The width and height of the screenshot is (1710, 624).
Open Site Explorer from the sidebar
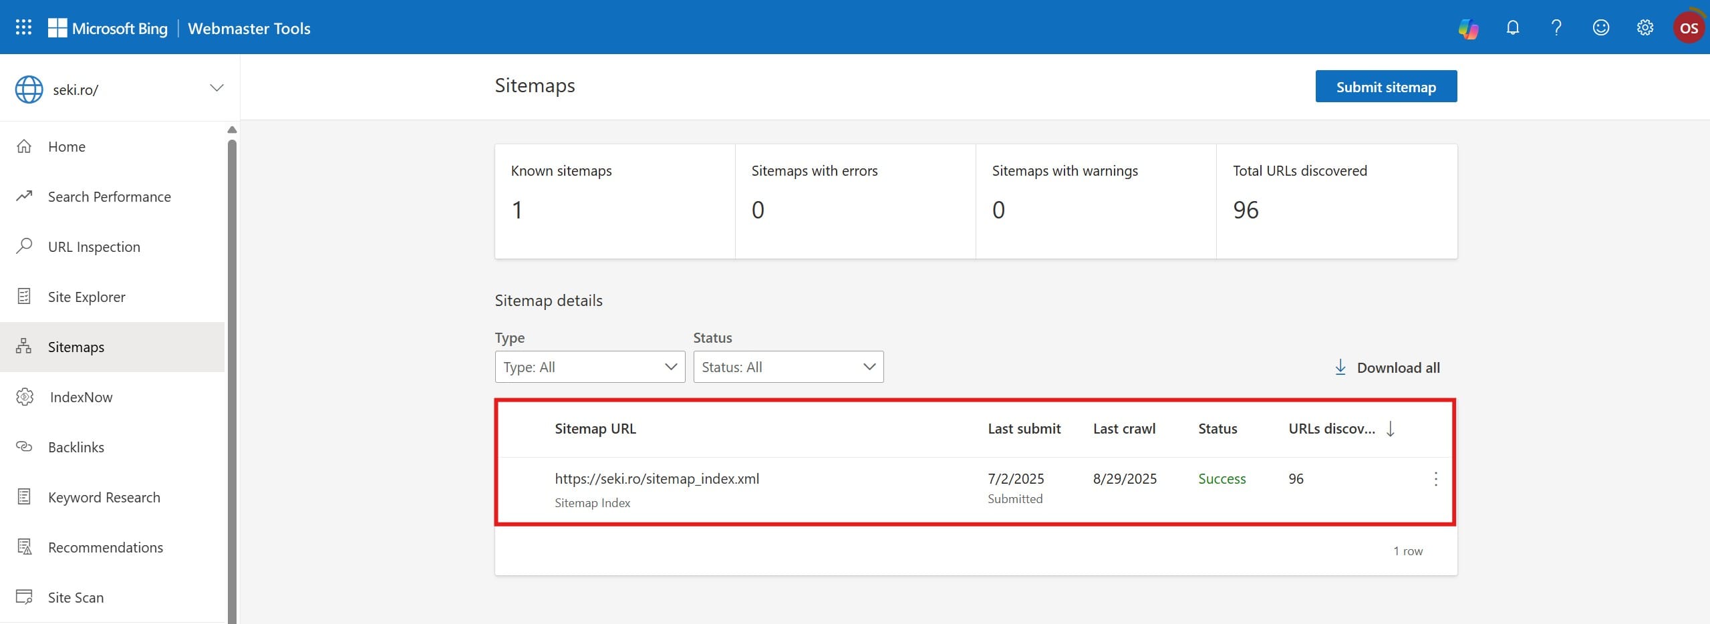point(86,296)
